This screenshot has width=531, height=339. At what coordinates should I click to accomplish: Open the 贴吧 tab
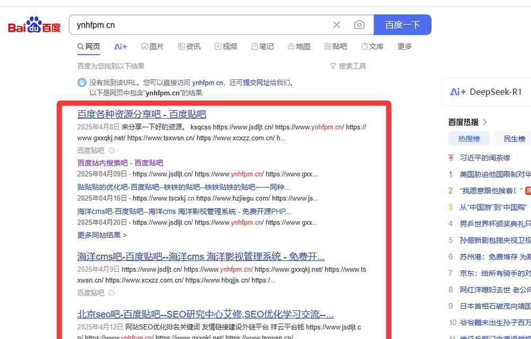(335, 47)
